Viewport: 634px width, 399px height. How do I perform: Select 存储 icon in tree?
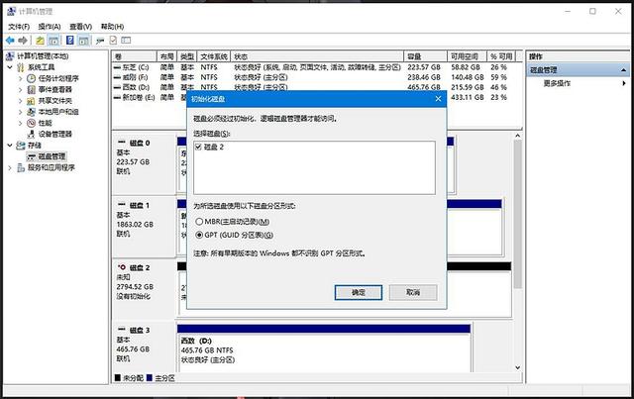[x=21, y=146]
